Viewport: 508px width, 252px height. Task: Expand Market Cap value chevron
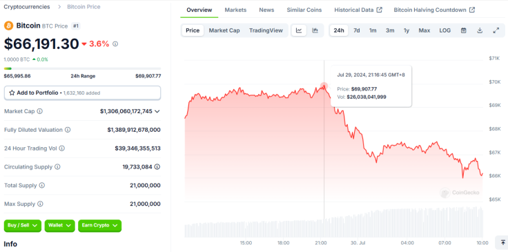[157, 111]
